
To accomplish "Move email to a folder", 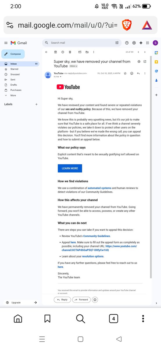I will coord(87,52).
